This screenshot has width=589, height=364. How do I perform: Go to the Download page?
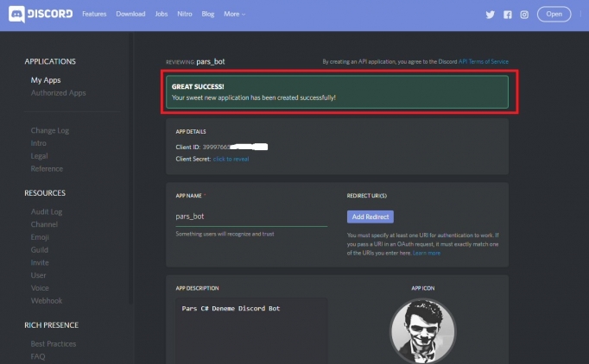coord(130,15)
